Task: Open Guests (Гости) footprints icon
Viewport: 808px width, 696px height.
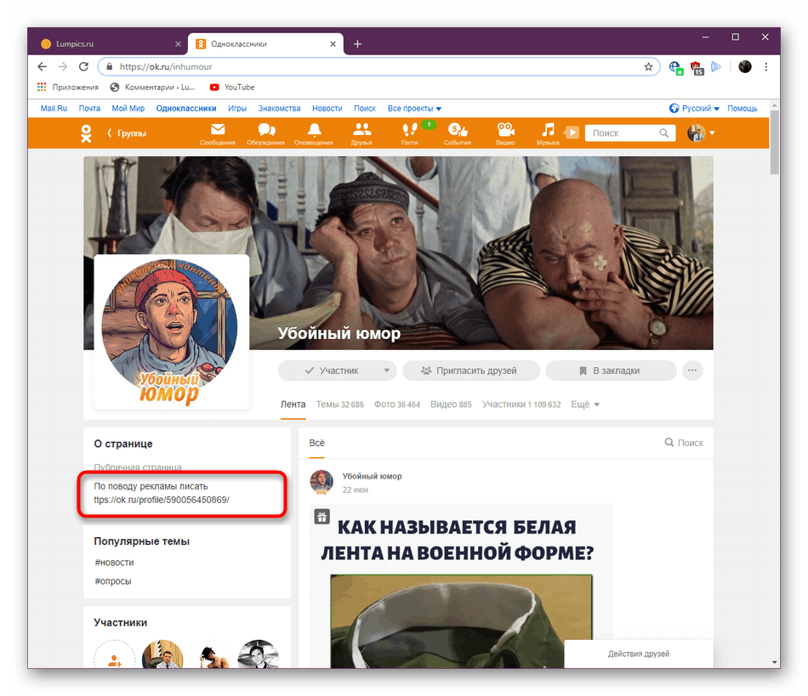Action: [x=410, y=133]
